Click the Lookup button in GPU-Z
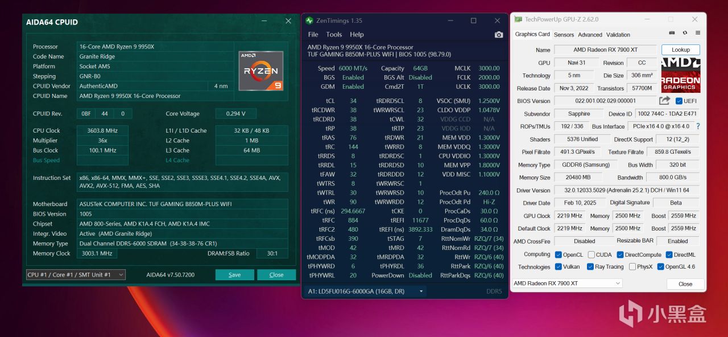 coord(680,50)
